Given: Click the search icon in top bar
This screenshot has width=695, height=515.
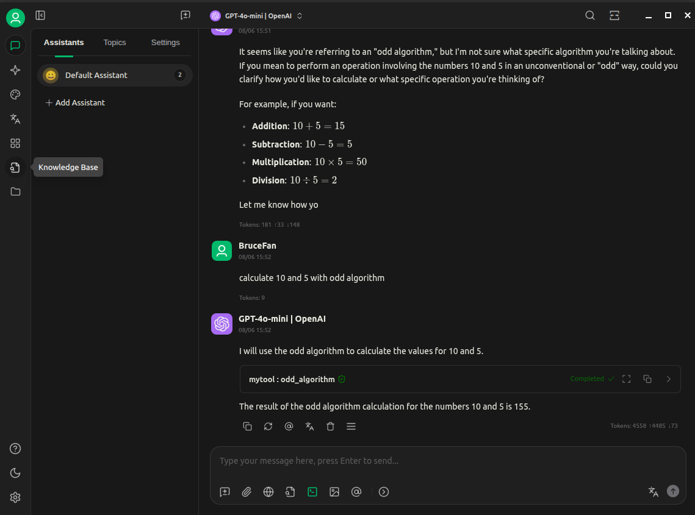Looking at the screenshot, I should pos(590,16).
